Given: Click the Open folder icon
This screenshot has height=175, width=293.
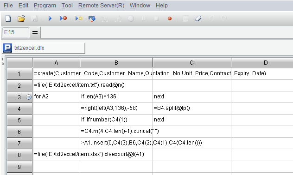Looking at the screenshot, I should pos(21,18).
